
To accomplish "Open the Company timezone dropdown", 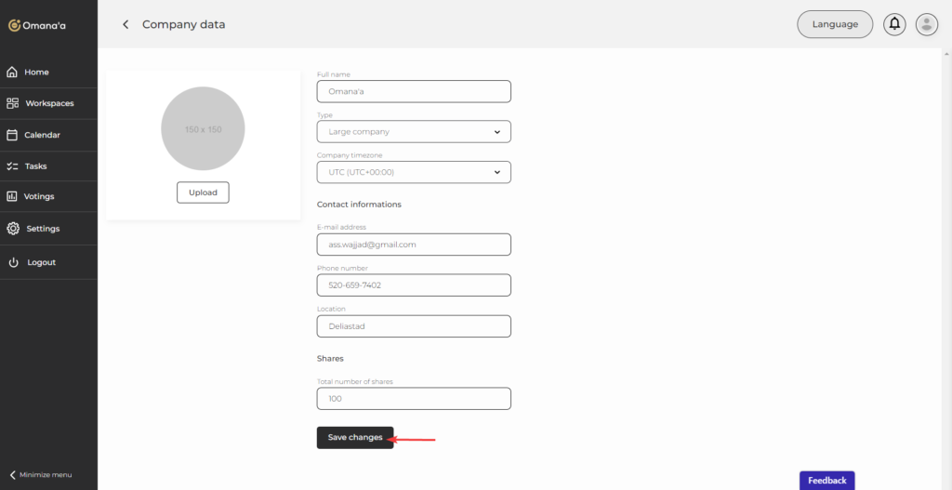I will coord(414,172).
